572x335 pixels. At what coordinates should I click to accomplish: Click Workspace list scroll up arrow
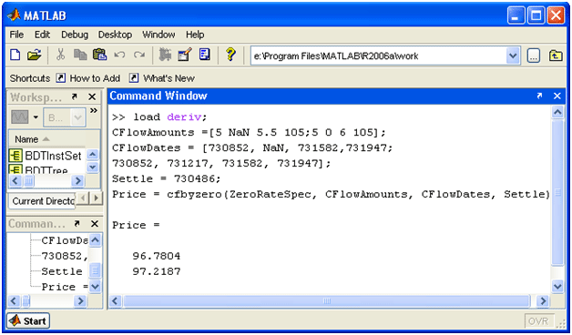tap(93, 155)
